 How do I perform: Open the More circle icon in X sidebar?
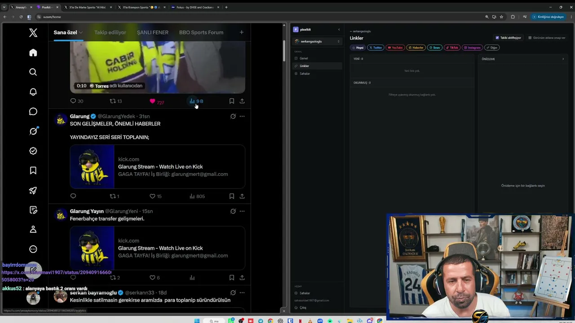33,249
